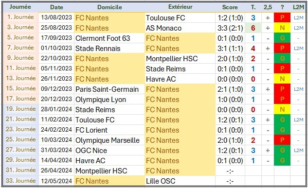
Task: Select AS Monaco away team cell
Action: [x=180, y=28]
